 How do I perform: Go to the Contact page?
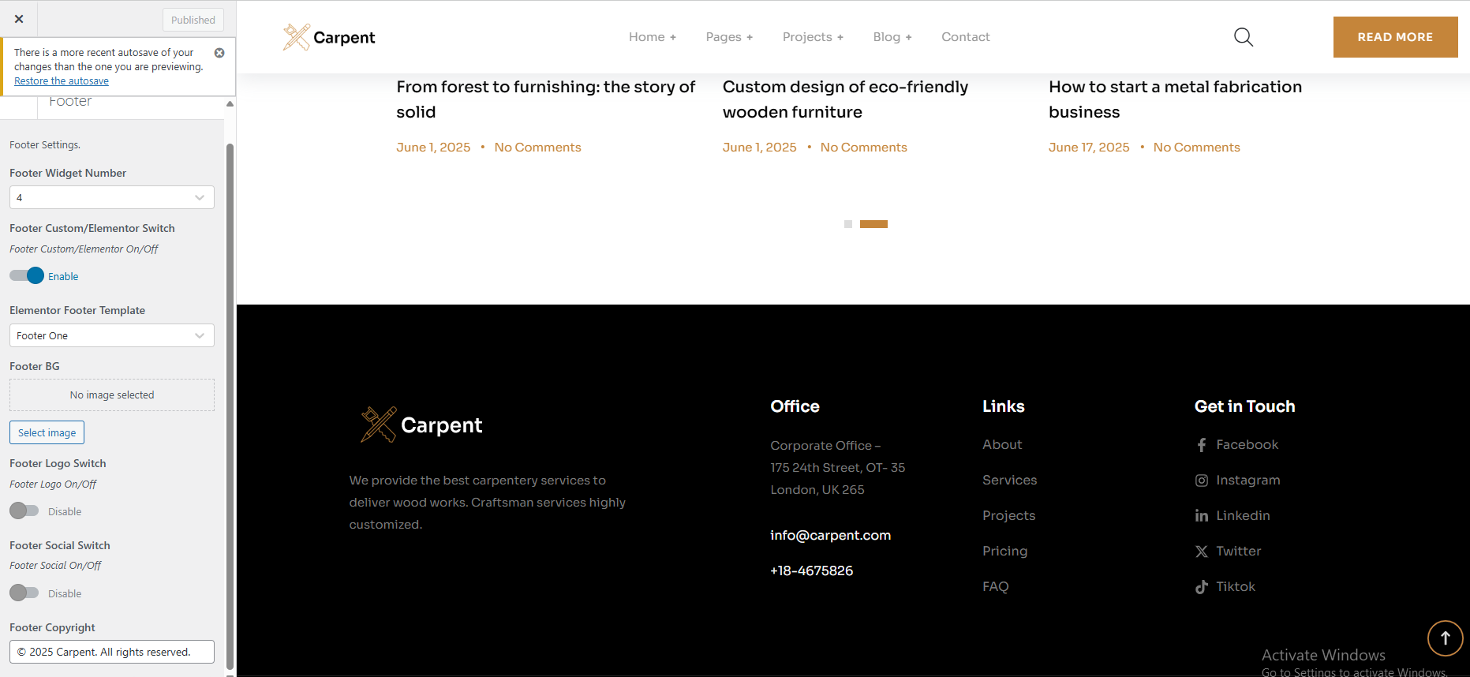pos(965,37)
